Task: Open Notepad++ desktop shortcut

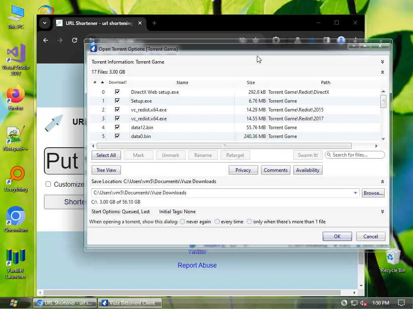Action: 16,138
